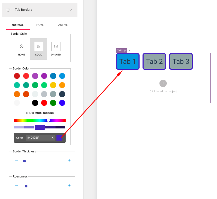The image size is (217, 199).
Task: Pick the gray-teal swatch
Action: tap(53, 94)
